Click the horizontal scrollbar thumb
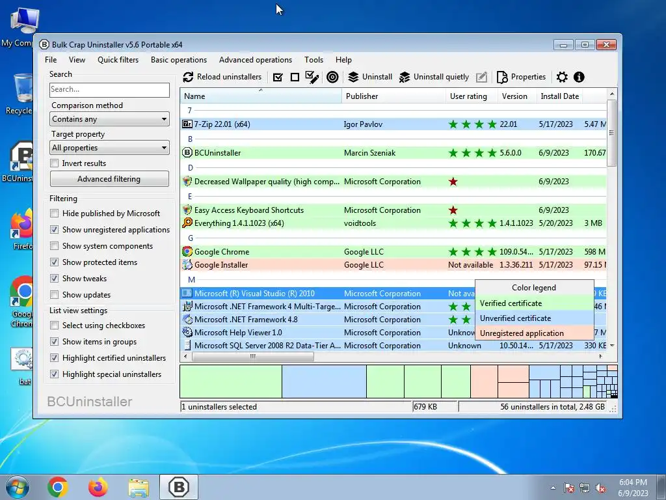Viewport: 666px width, 500px height. 253,356
